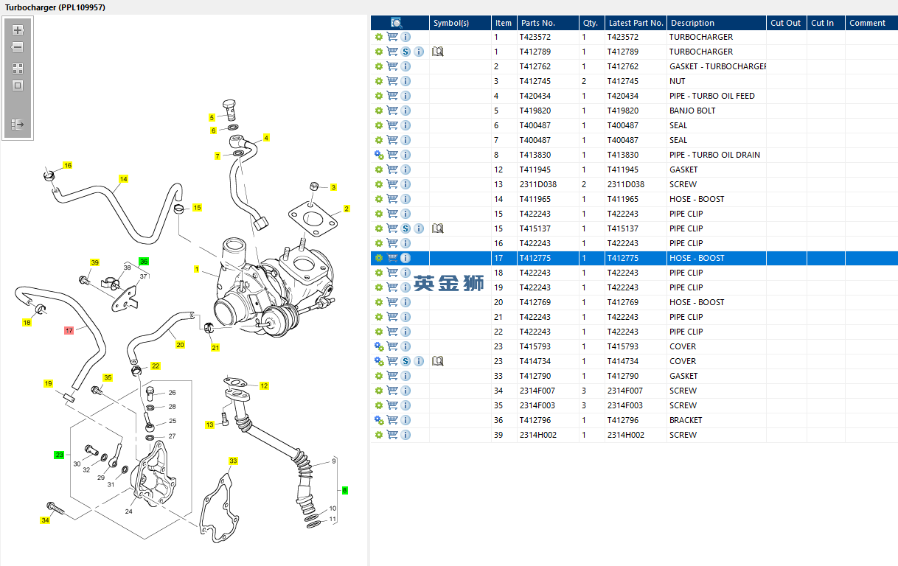Click the four-squares grid view icon
Image resolution: width=898 pixels, height=566 pixels.
coord(18,68)
